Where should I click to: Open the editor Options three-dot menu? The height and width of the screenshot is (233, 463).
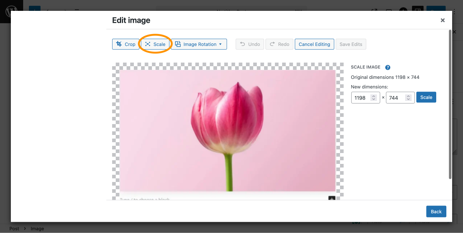click(x=454, y=11)
